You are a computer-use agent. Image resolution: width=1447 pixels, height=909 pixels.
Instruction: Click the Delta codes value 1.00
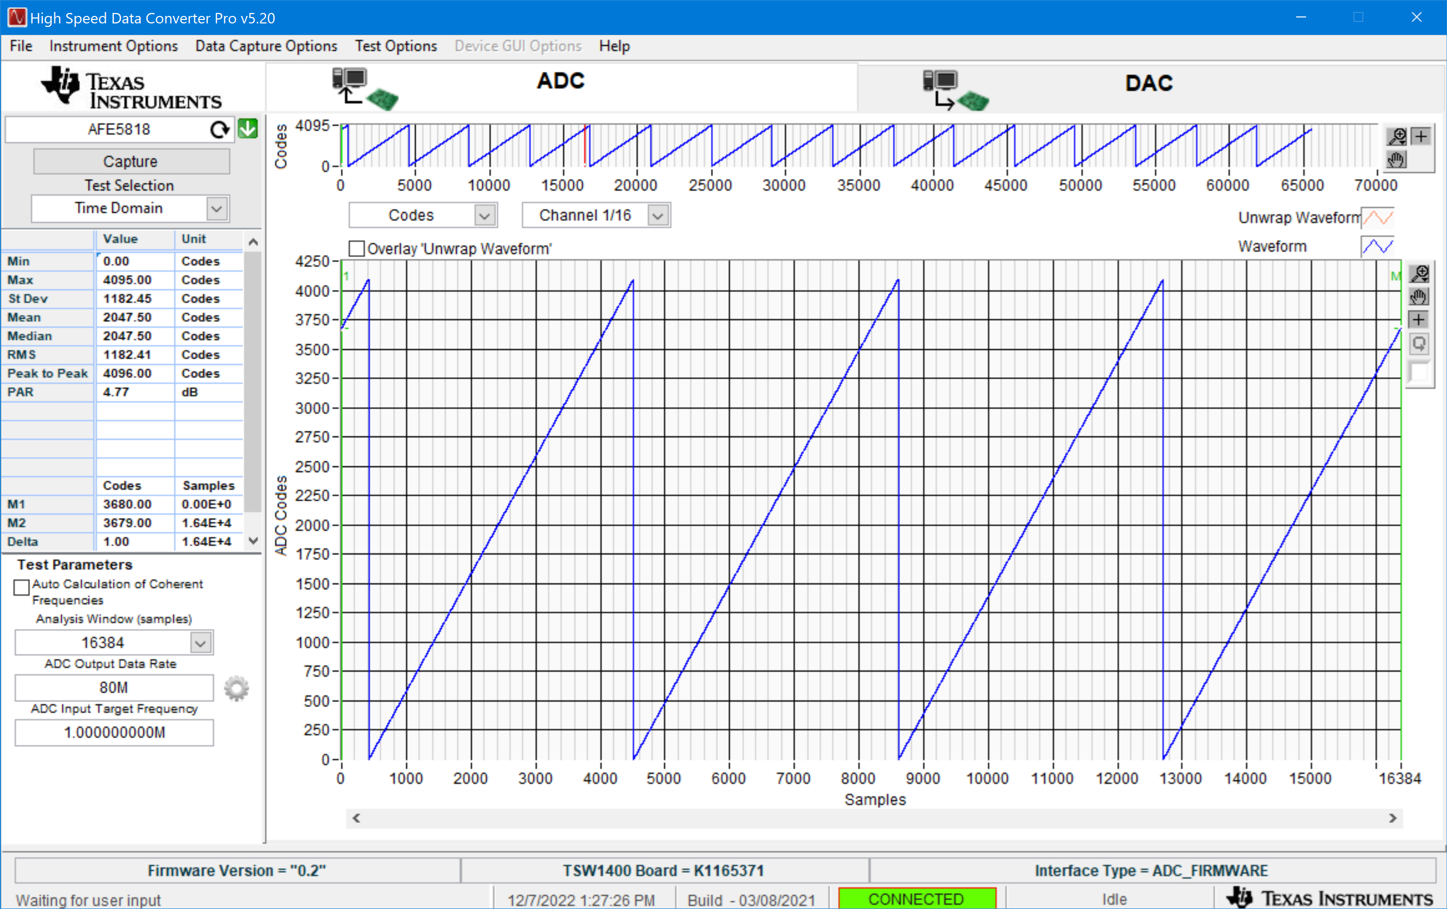(x=135, y=541)
